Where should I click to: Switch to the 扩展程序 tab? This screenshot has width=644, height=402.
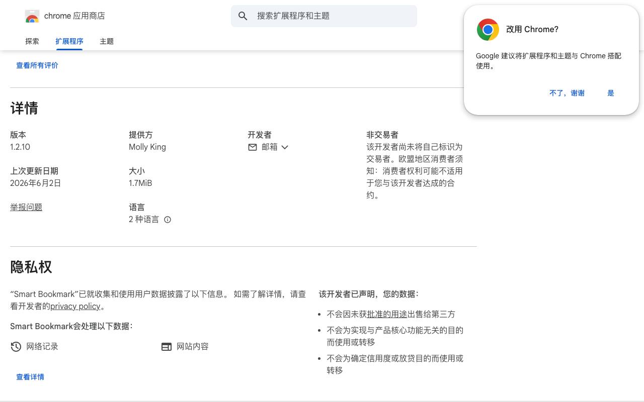click(69, 41)
